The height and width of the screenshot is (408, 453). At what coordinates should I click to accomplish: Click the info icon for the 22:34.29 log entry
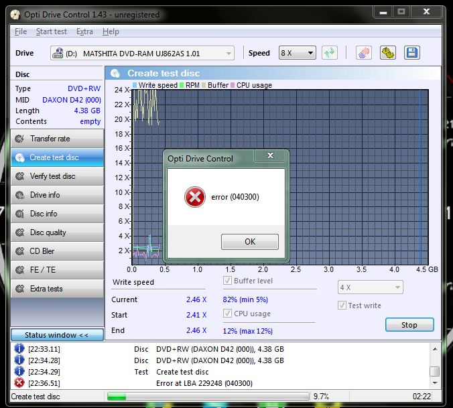click(x=19, y=372)
